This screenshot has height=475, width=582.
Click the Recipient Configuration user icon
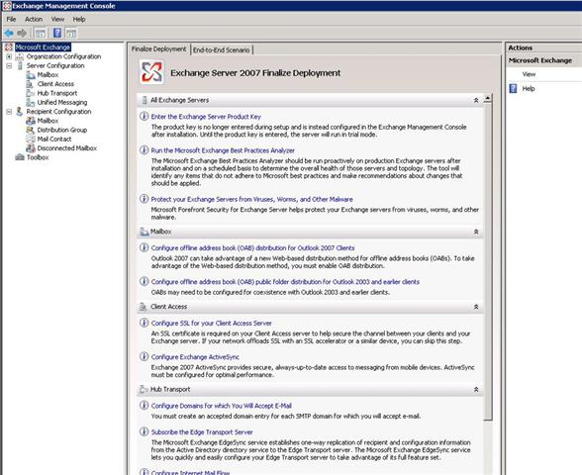(x=20, y=111)
